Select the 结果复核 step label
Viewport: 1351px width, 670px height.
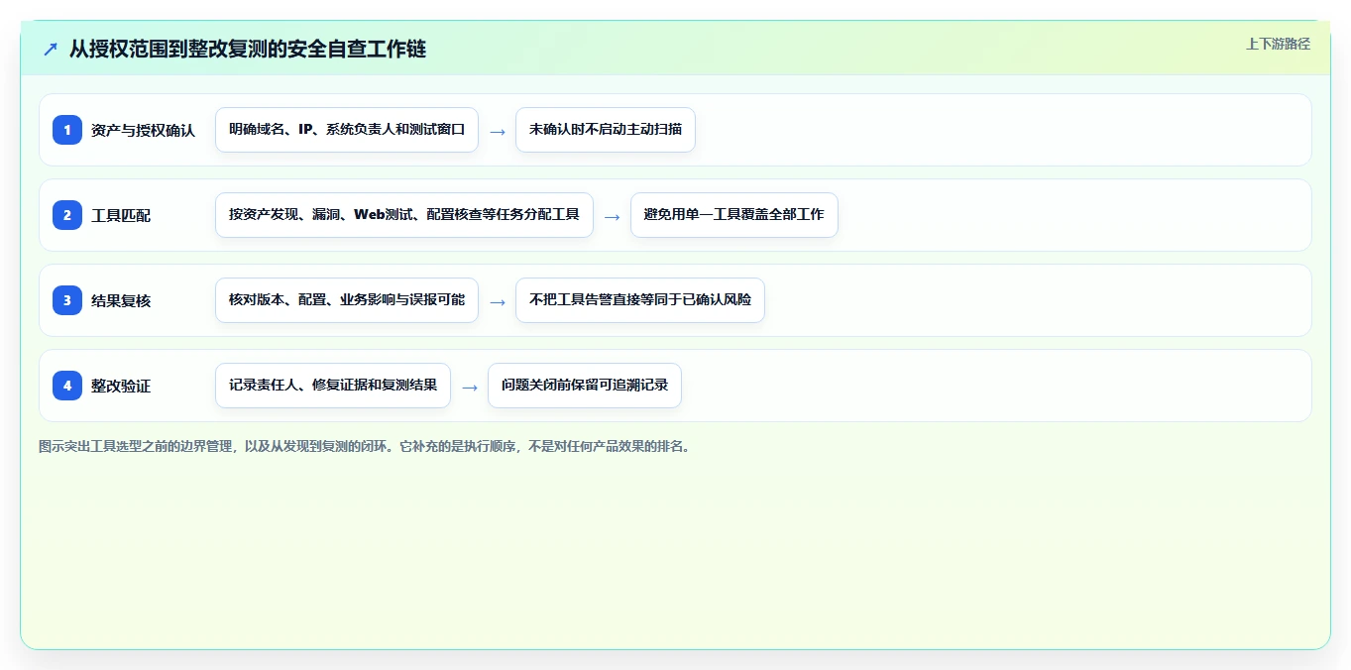pos(121,300)
